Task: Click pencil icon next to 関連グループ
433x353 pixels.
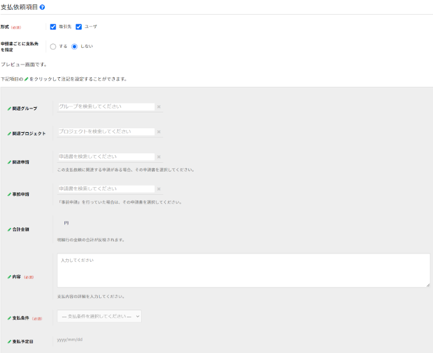Action: click(x=9, y=109)
